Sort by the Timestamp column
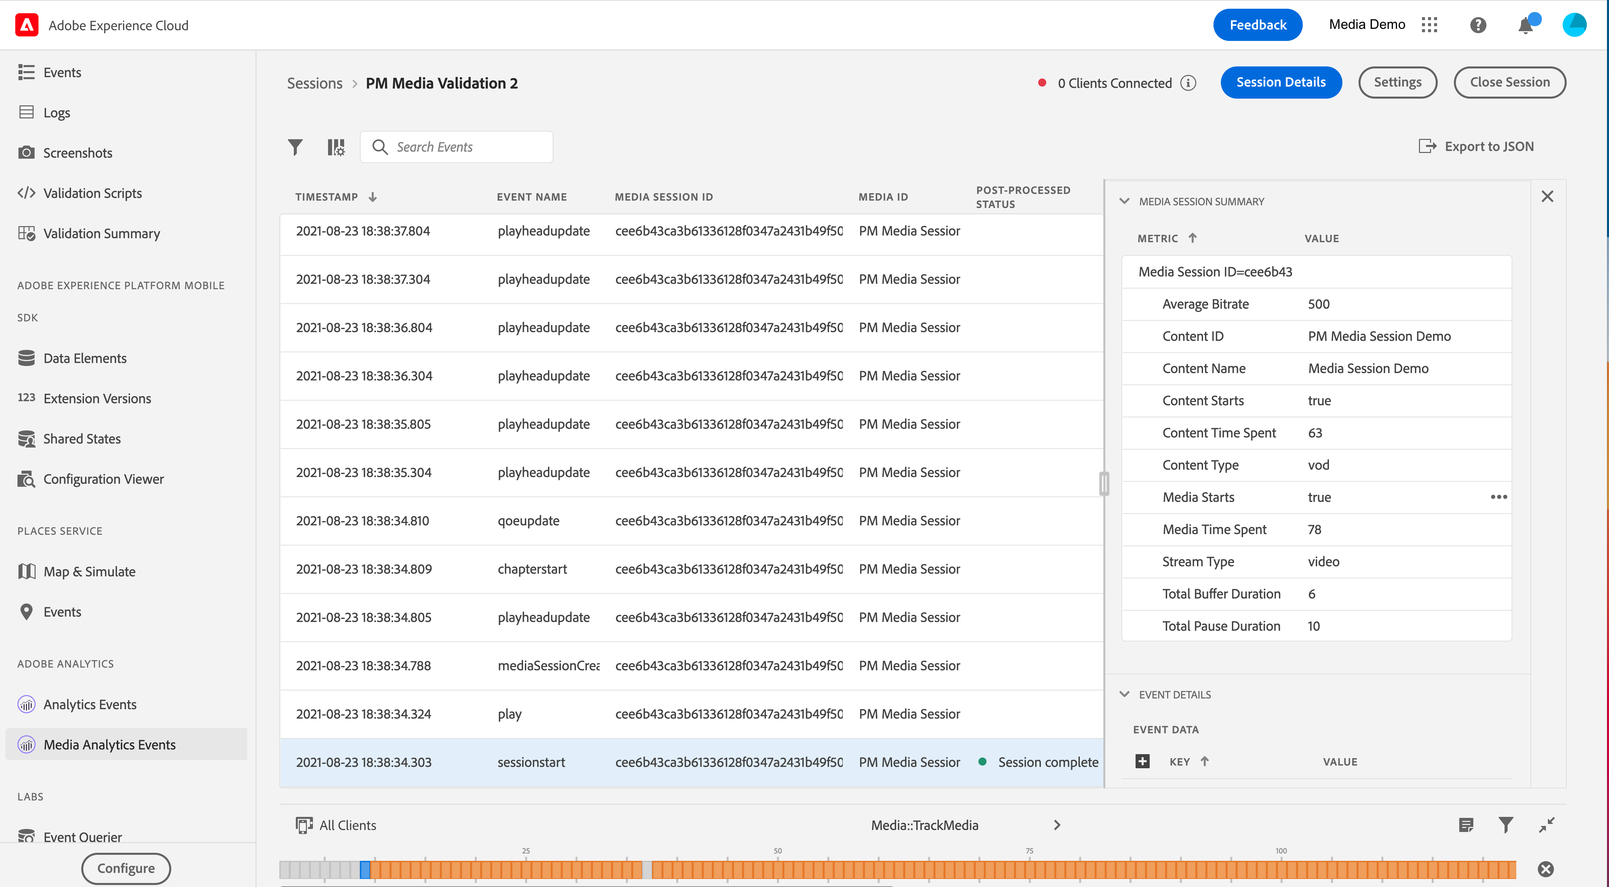 pos(336,197)
